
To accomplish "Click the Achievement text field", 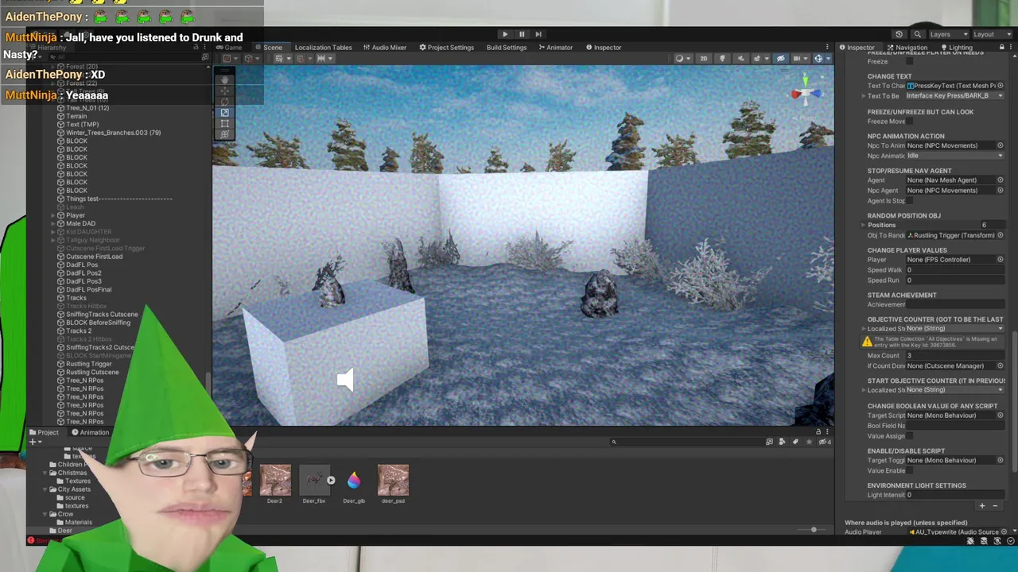I will [954, 305].
